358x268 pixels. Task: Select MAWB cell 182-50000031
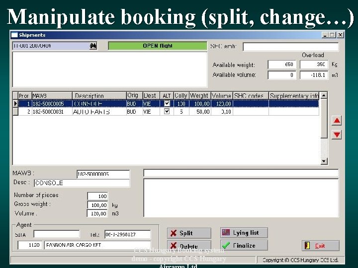52,112
